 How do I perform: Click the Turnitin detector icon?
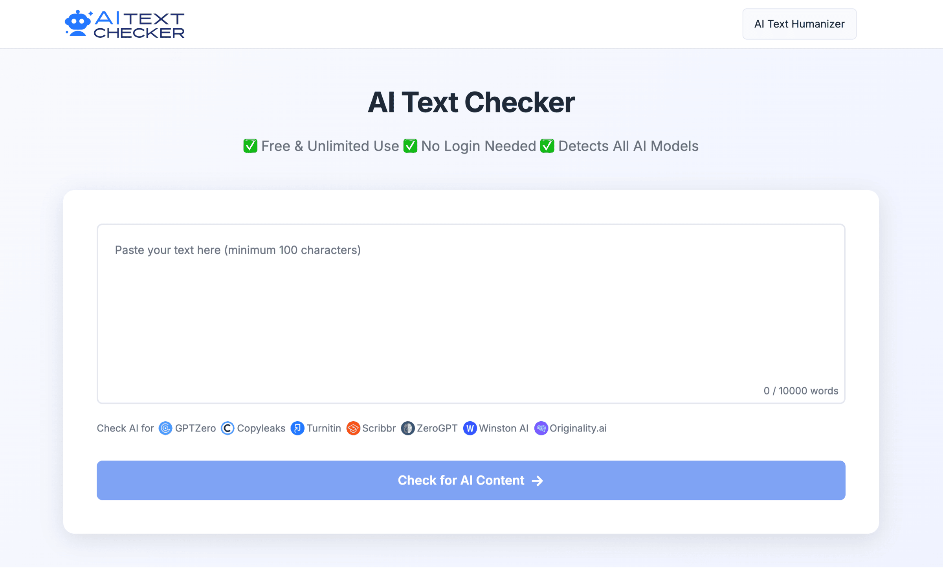tap(297, 428)
